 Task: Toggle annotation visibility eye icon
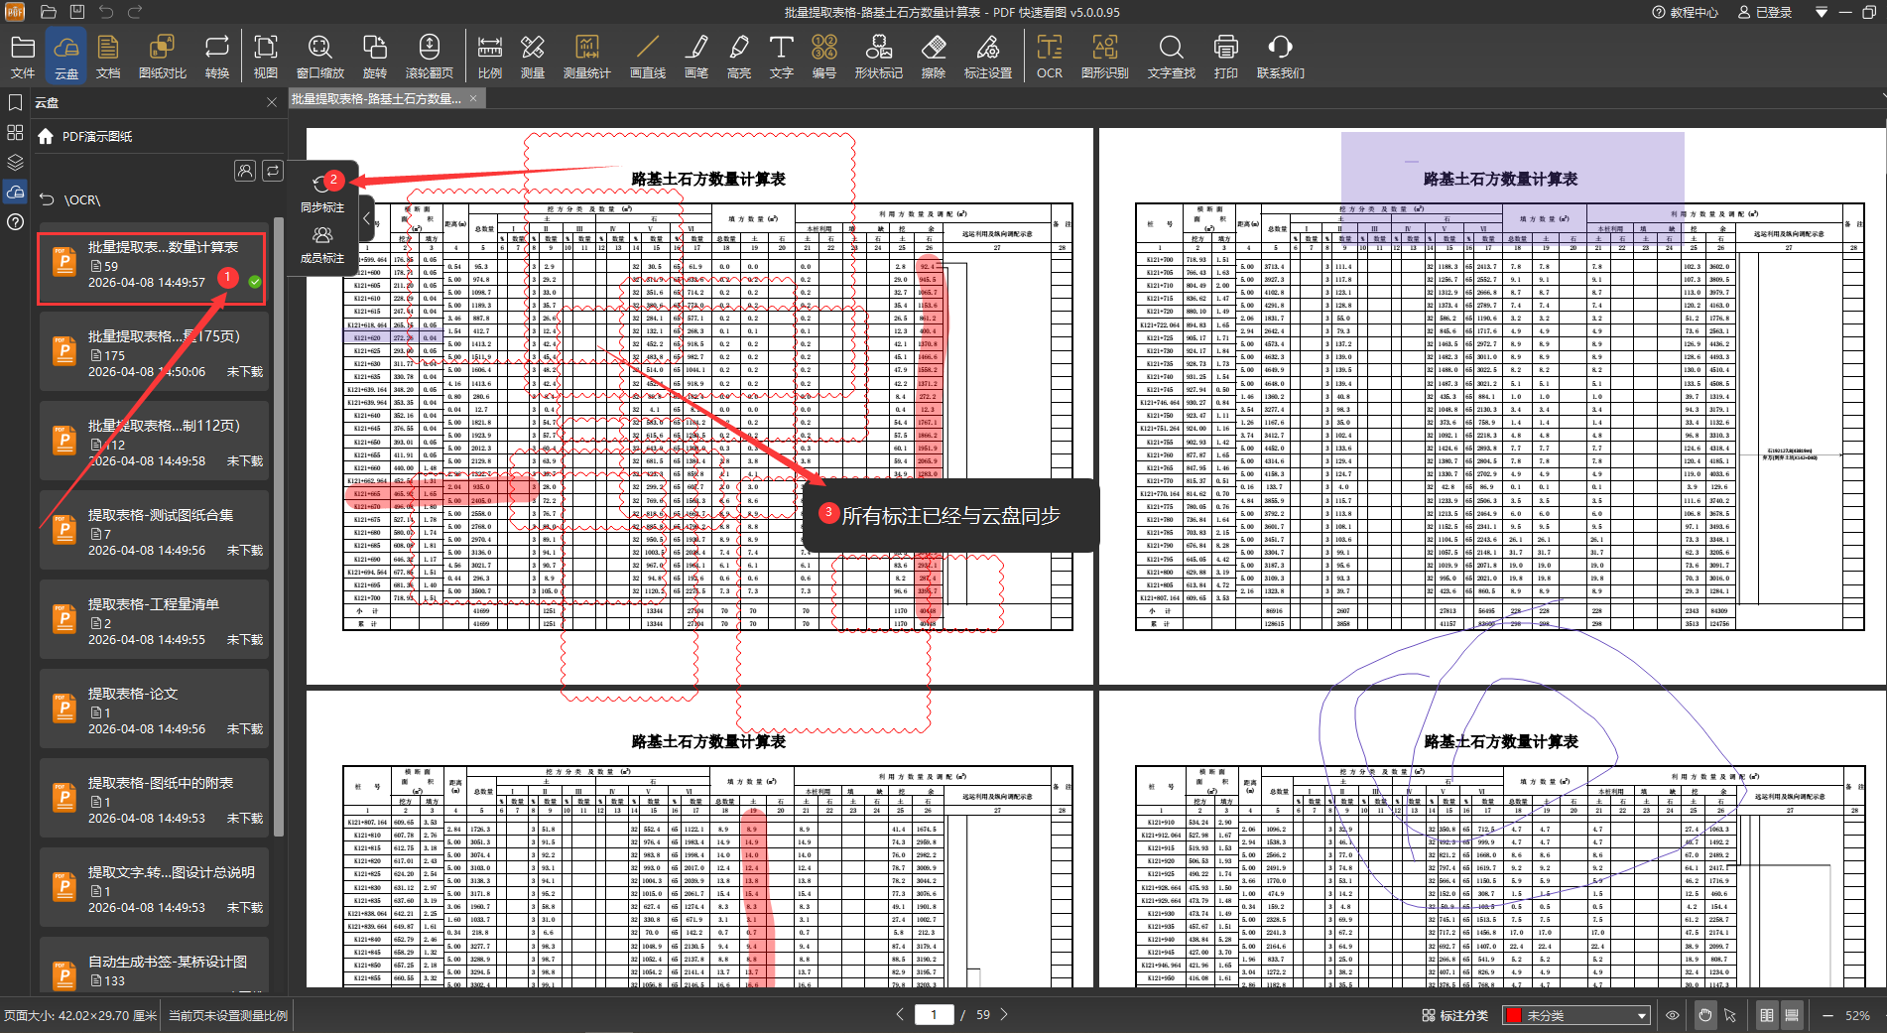(1673, 1015)
